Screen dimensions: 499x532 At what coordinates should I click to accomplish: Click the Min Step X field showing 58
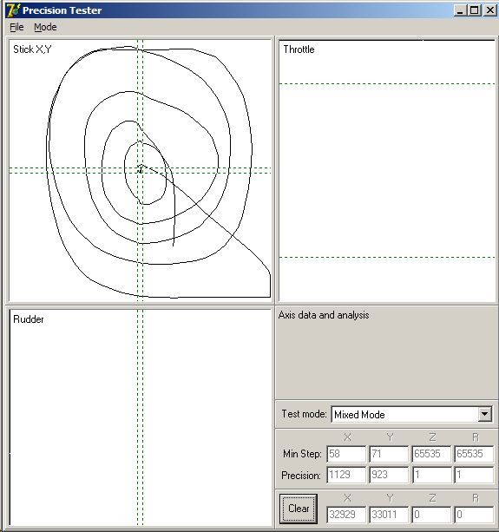click(346, 454)
